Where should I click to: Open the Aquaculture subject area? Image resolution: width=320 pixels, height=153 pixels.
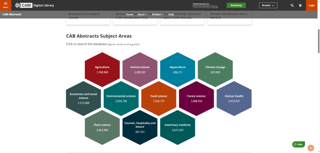point(177,69)
